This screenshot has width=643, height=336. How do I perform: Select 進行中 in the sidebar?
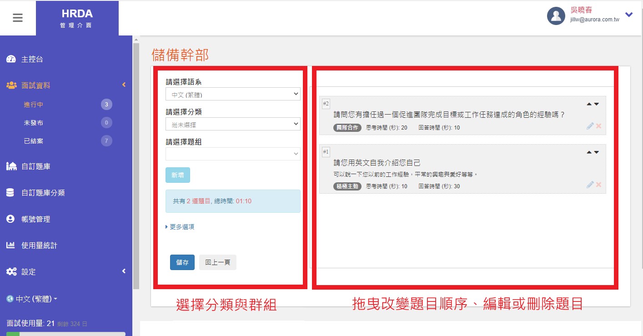point(34,105)
